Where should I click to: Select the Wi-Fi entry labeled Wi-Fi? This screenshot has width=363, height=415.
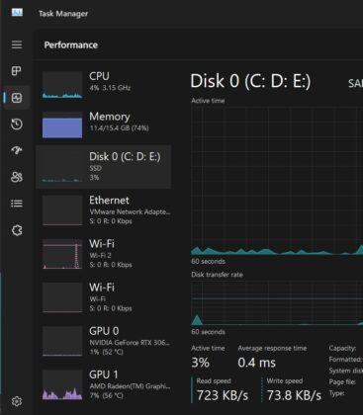click(x=103, y=297)
